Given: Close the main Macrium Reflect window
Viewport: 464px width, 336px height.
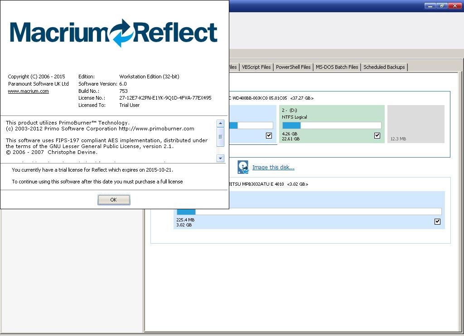Looking at the screenshot, I should point(454,6).
